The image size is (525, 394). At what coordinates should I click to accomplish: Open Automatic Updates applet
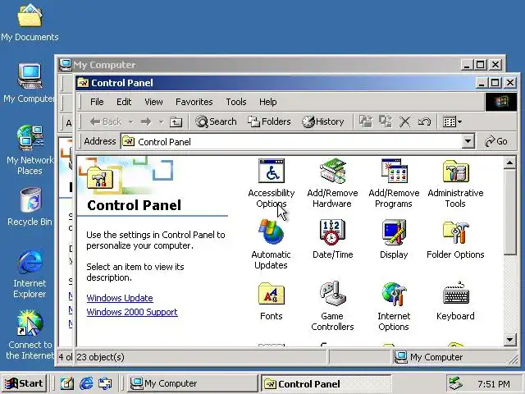point(271,245)
